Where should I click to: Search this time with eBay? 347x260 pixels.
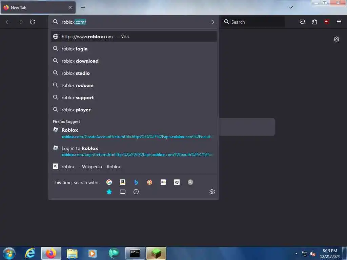(163, 182)
